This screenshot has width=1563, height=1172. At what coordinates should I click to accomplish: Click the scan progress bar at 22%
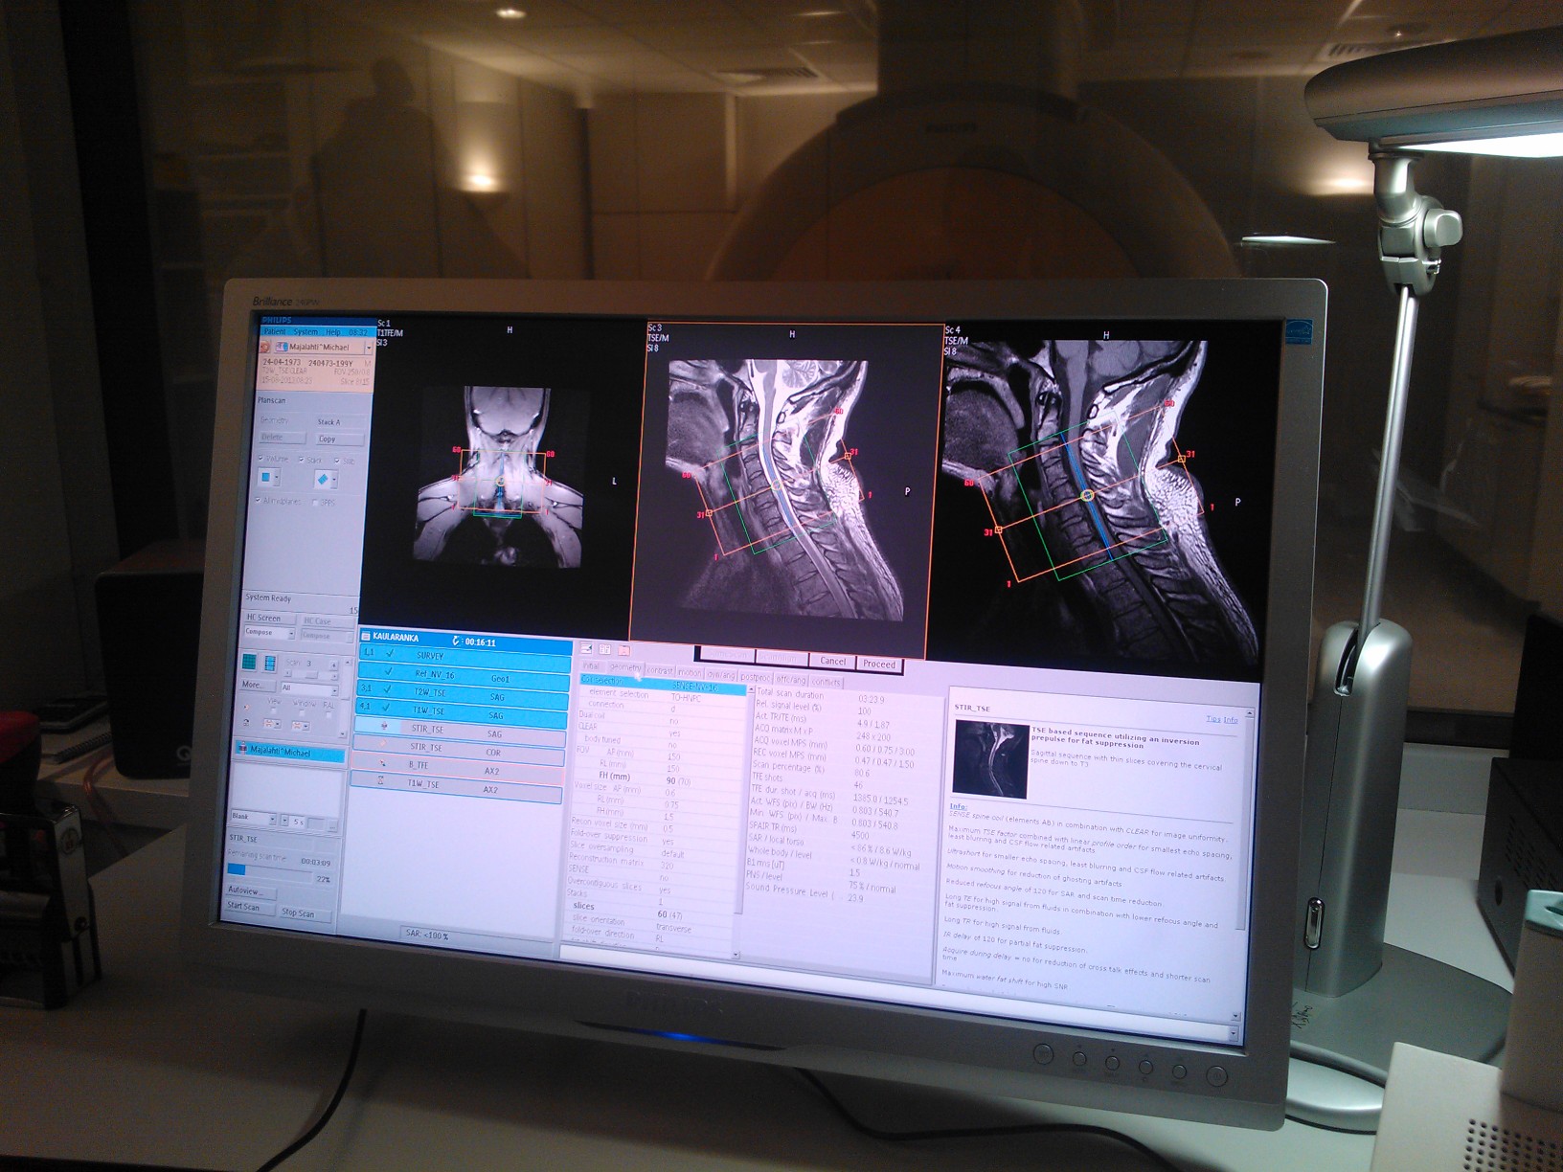click(x=268, y=869)
